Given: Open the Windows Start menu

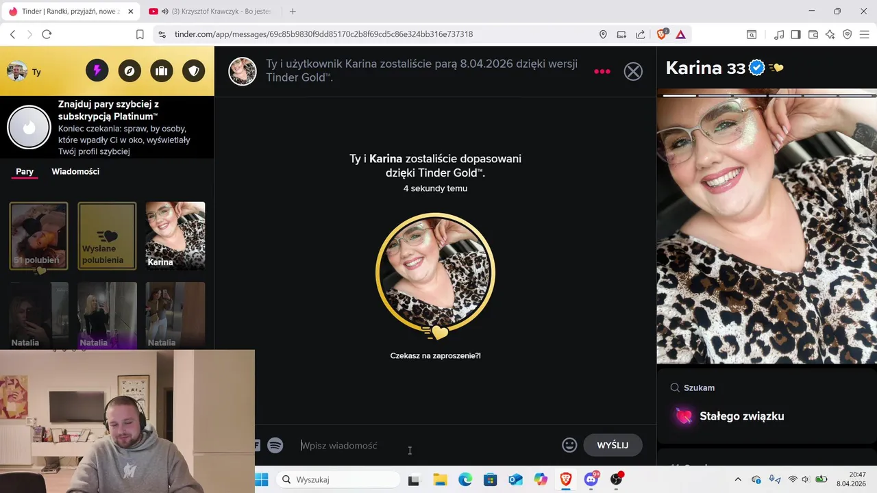Looking at the screenshot, I should tap(262, 480).
